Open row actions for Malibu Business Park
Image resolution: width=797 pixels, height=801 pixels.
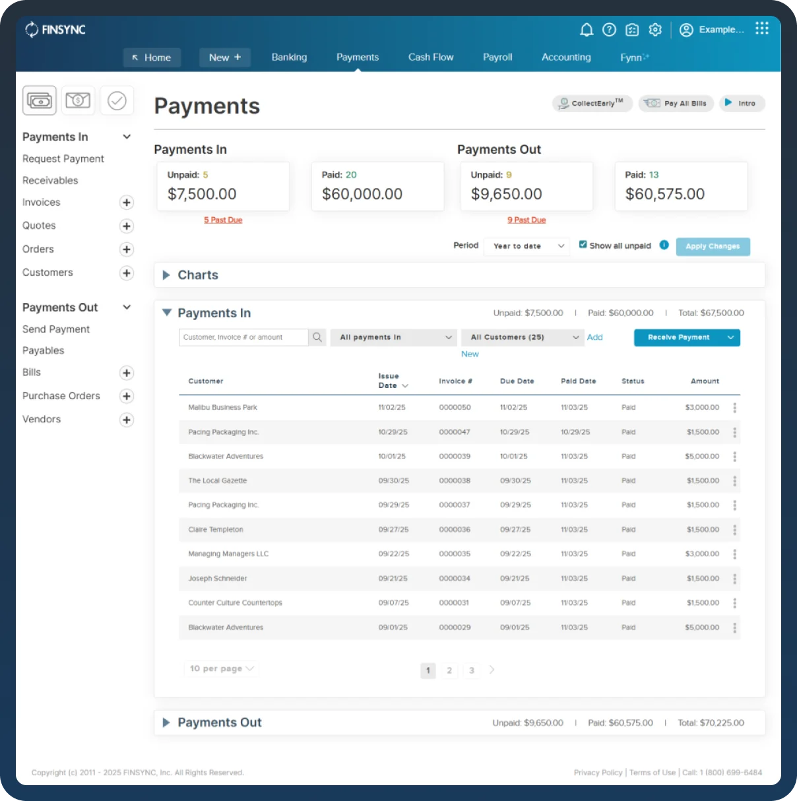click(x=734, y=407)
